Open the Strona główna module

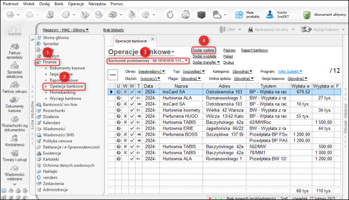tap(56, 38)
